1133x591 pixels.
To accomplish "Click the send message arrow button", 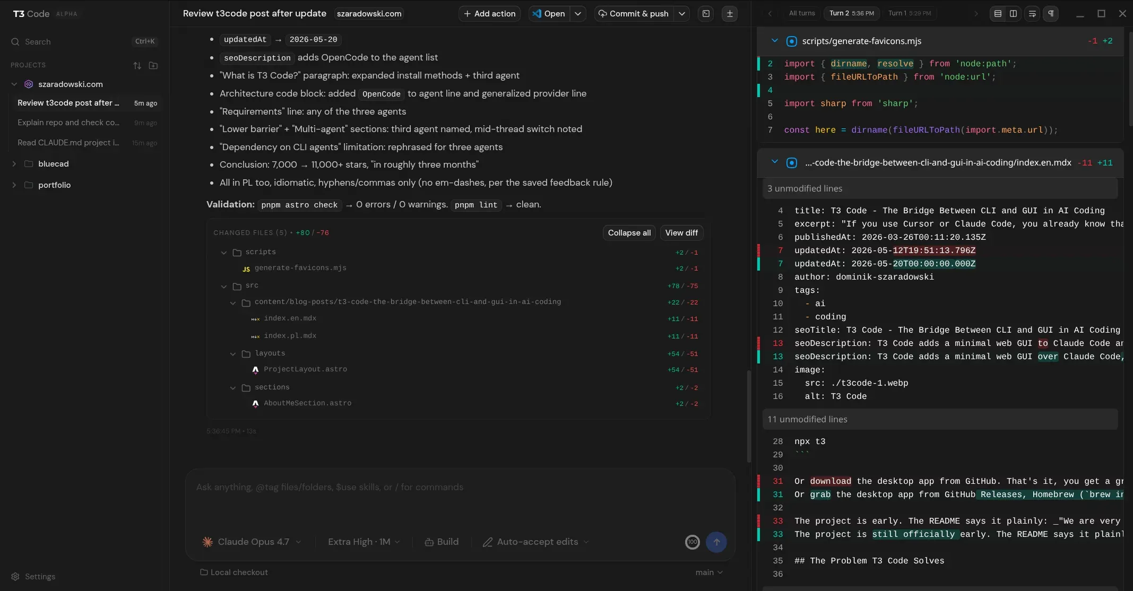I will point(716,542).
